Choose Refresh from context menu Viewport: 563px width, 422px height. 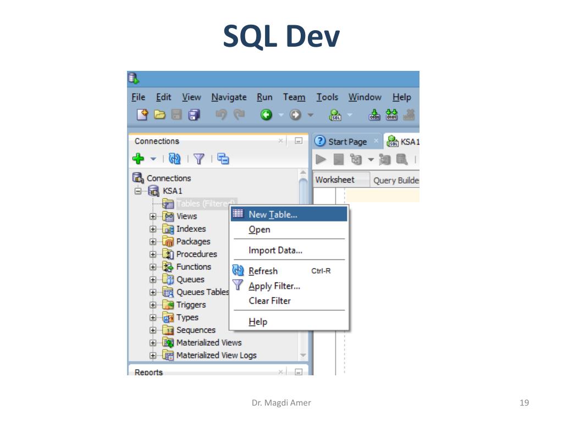[289, 271]
